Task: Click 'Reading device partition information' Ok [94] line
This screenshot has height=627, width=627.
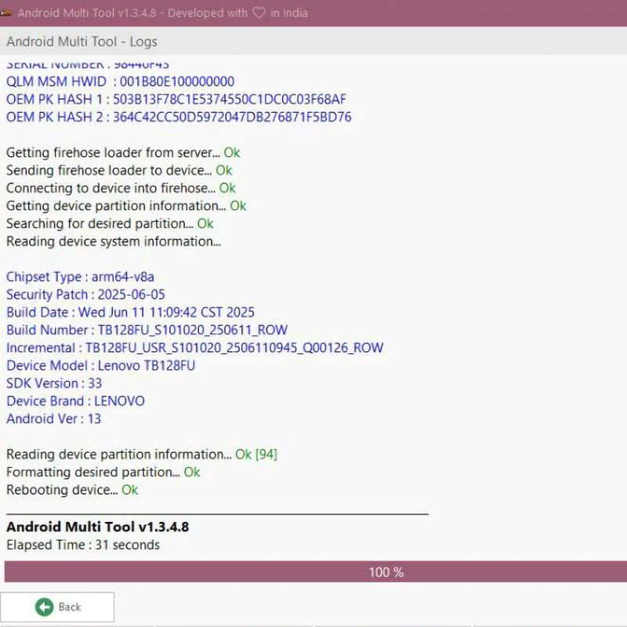Action: tap(142, 455)
